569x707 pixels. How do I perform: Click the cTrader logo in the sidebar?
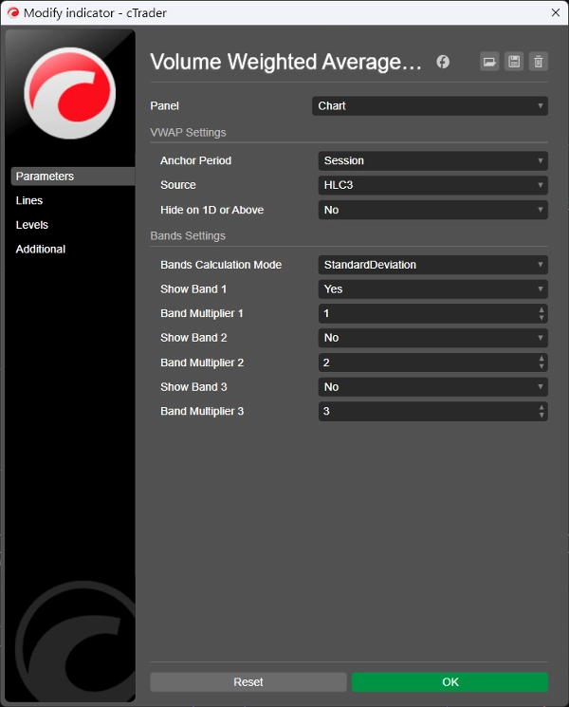tap(69, 92)
